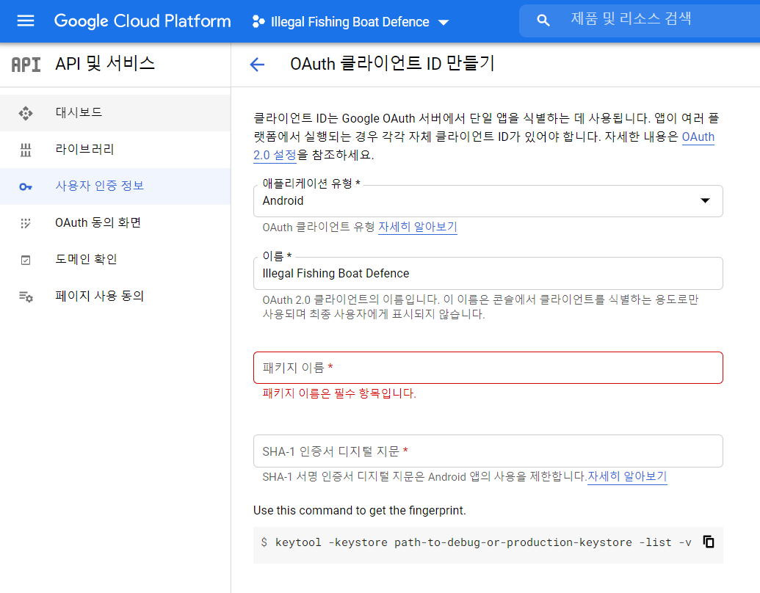760x593 pixels.
Task: Open the 라이브러리 menu item
Action: click(115, 150)
